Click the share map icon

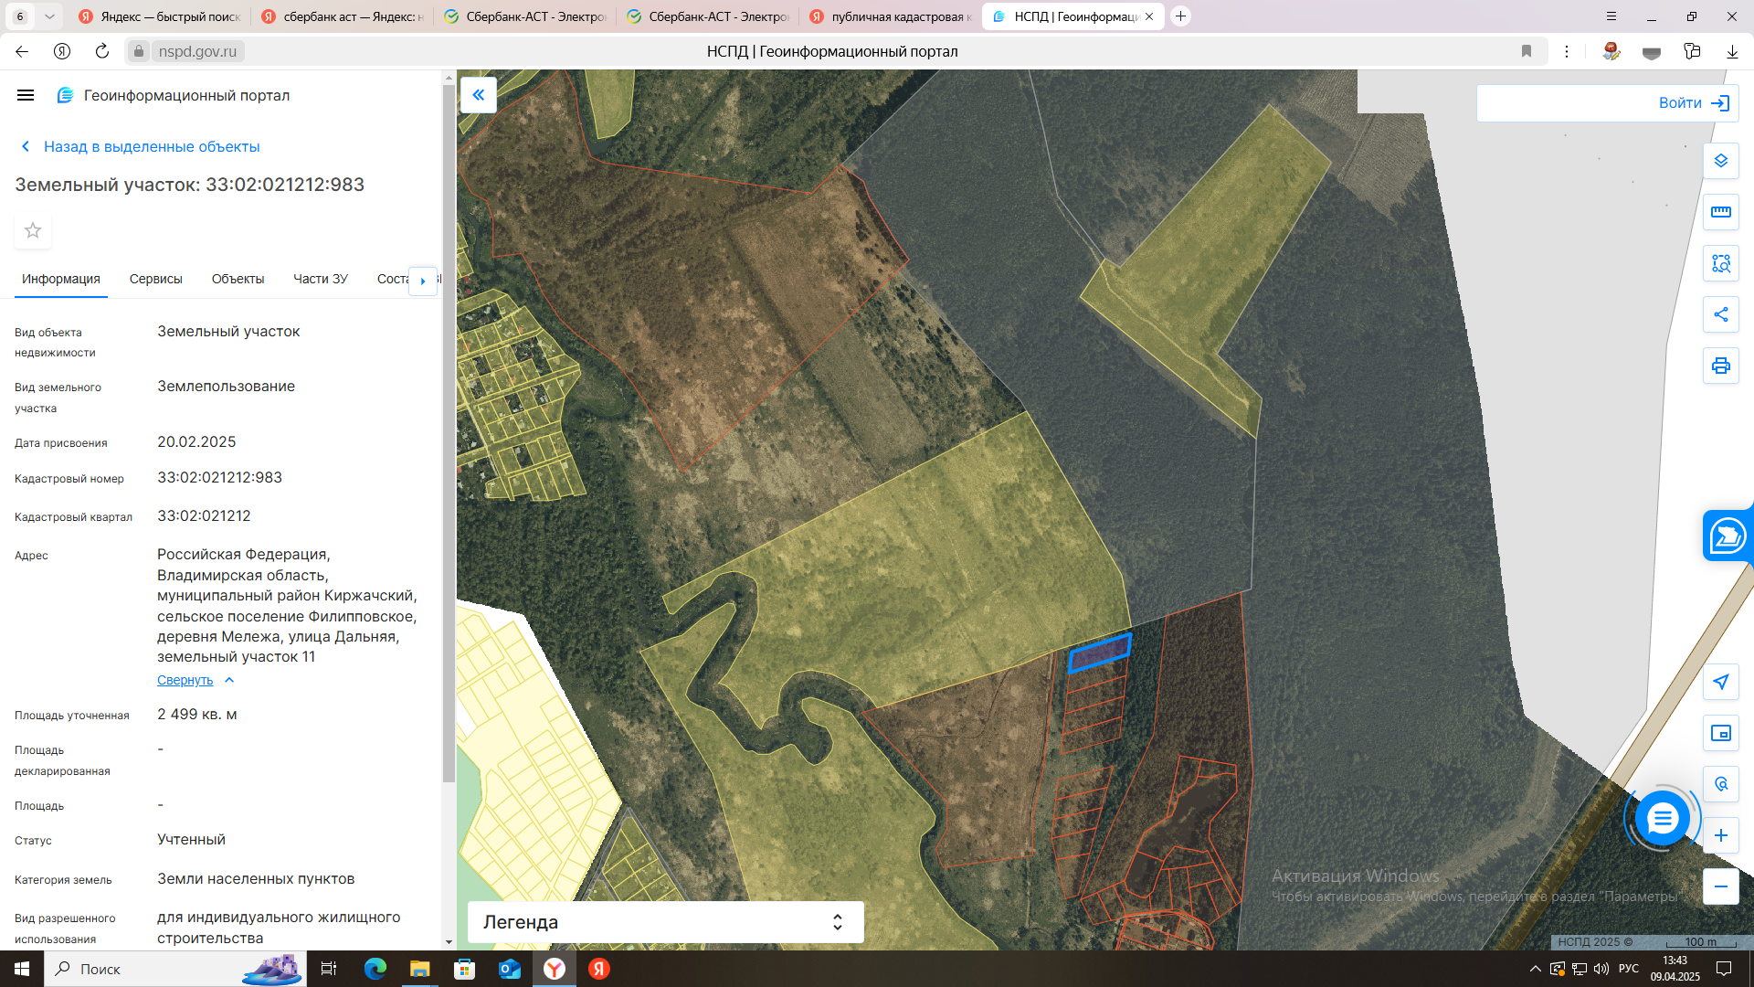pyautogui.click(x=1720, y=314)
